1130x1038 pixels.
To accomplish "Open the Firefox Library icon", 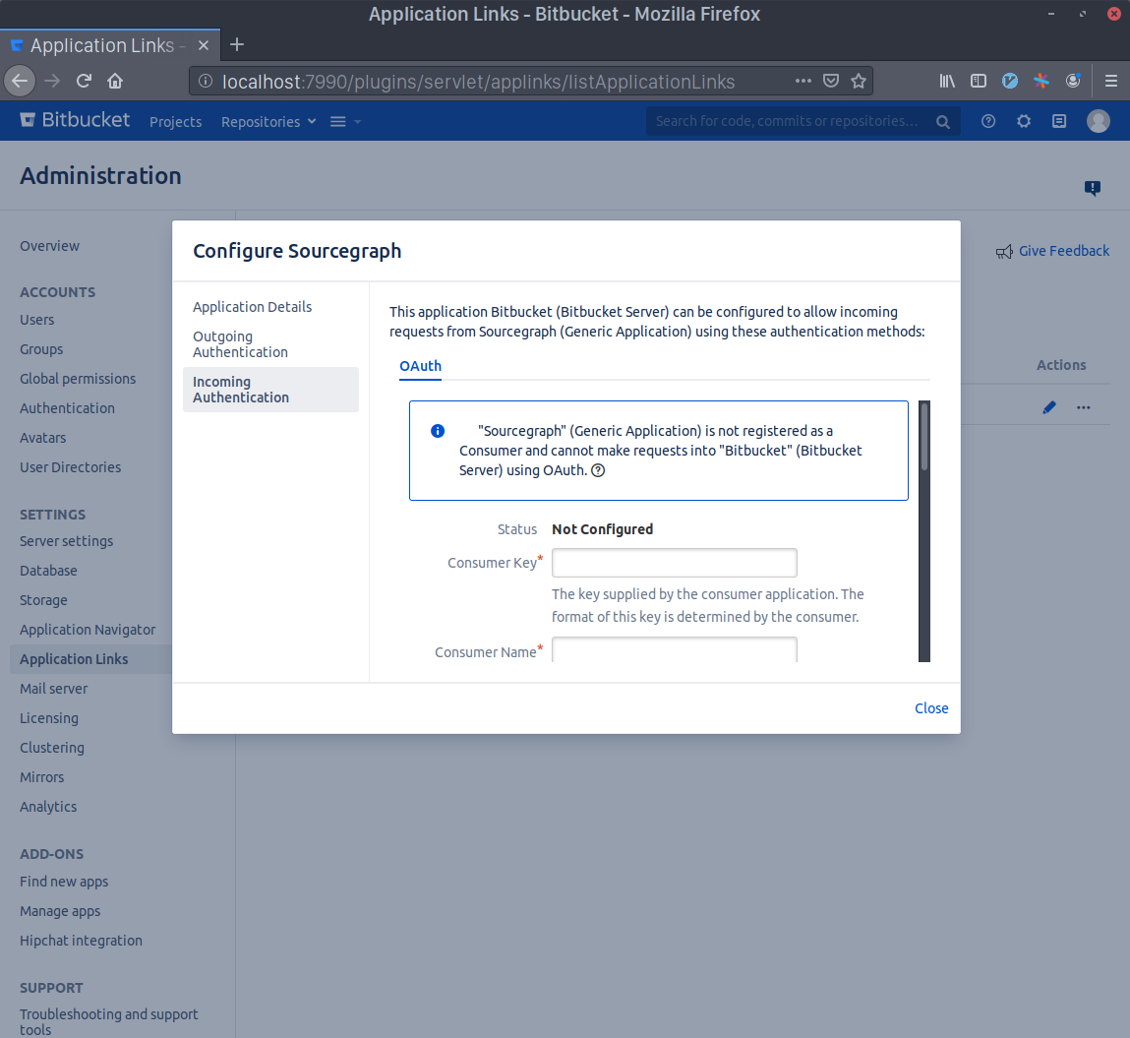I will (x=947, y=81).
